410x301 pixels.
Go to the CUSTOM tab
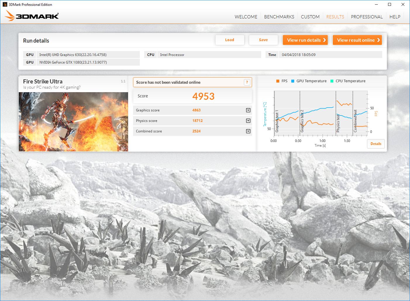pyautogui.click(x=310, y=17)
